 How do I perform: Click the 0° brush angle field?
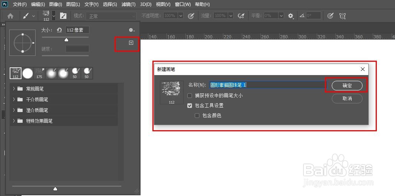click(313, 16)
